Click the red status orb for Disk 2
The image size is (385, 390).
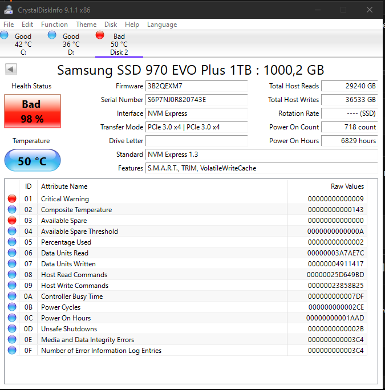[x=100, y=35]
